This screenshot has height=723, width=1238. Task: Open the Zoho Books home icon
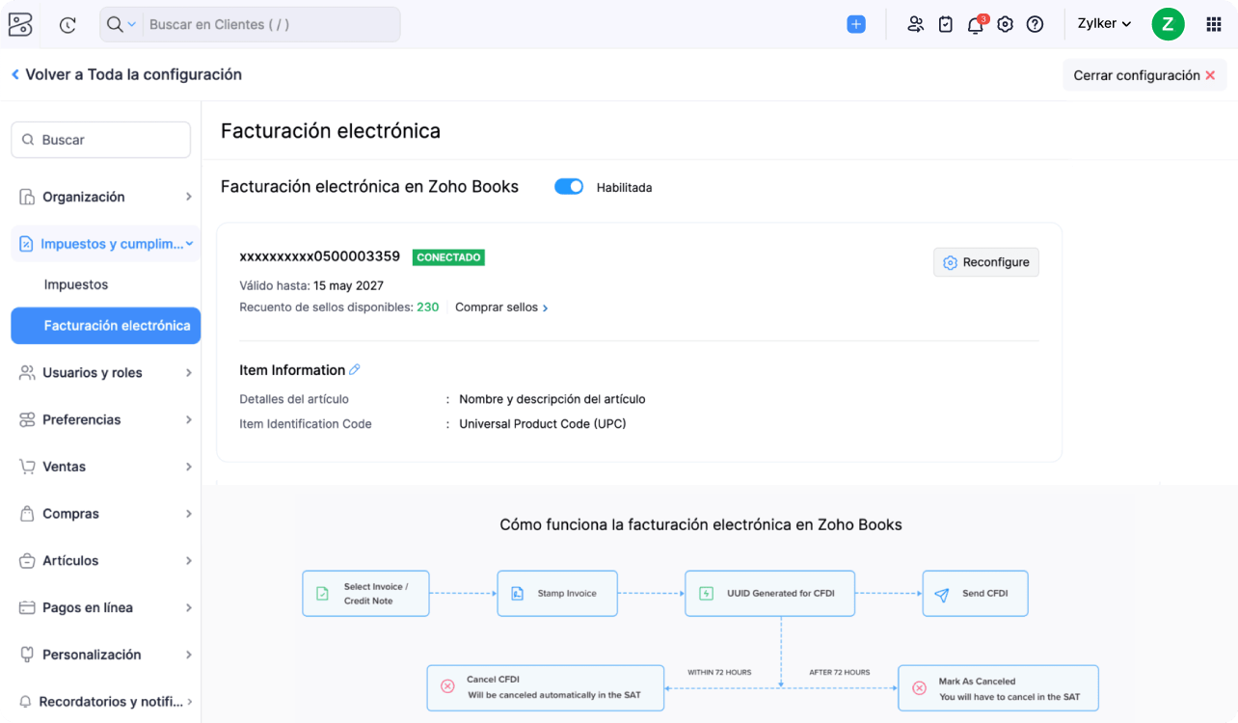coord(20,23)
